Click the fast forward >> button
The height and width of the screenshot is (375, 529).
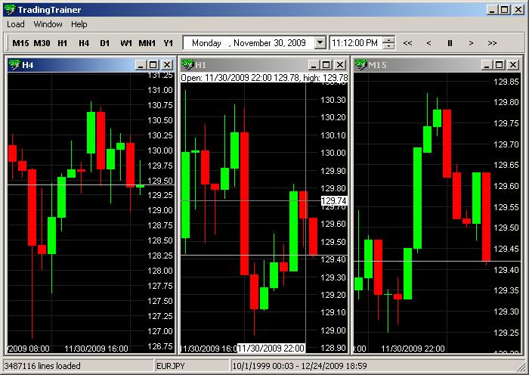(492, 43)
